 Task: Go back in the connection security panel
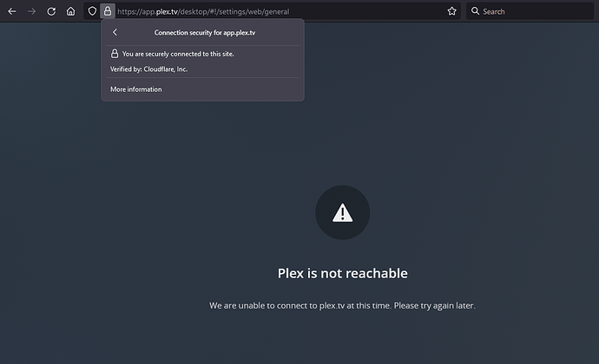(115, 32)
